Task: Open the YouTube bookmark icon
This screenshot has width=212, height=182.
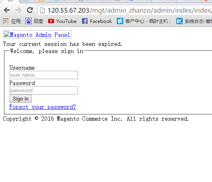Action: (51, 21)
